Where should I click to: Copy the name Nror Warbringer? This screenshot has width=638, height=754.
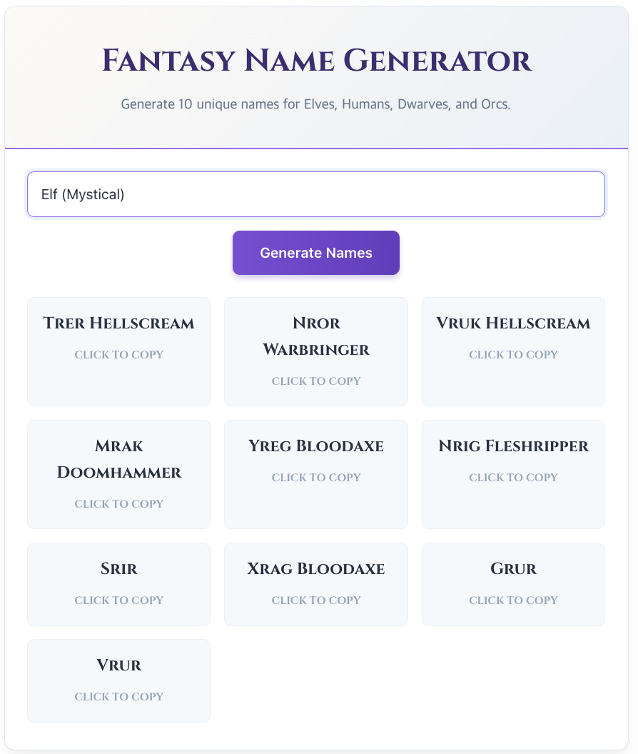coord(316,351)
